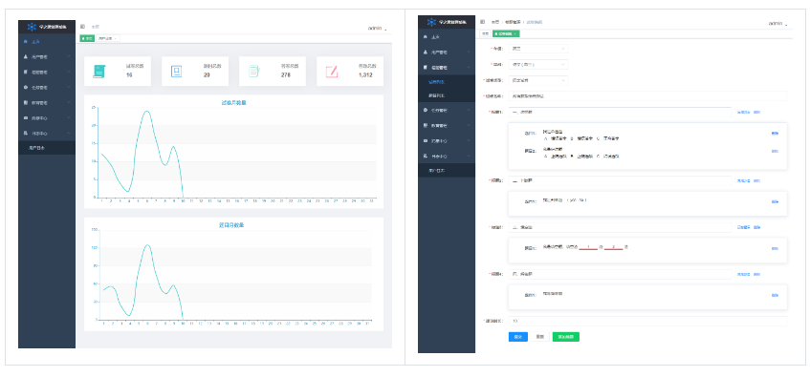Click the teal scroll icon on the 16 card
Viewport: 810px width, 377px height.
[99, 72]
